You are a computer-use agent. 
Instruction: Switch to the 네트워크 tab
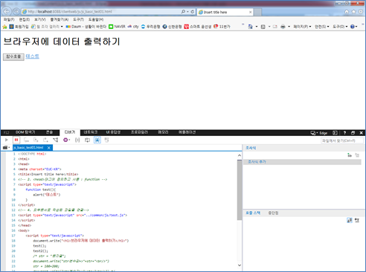(x=91, y=132)
